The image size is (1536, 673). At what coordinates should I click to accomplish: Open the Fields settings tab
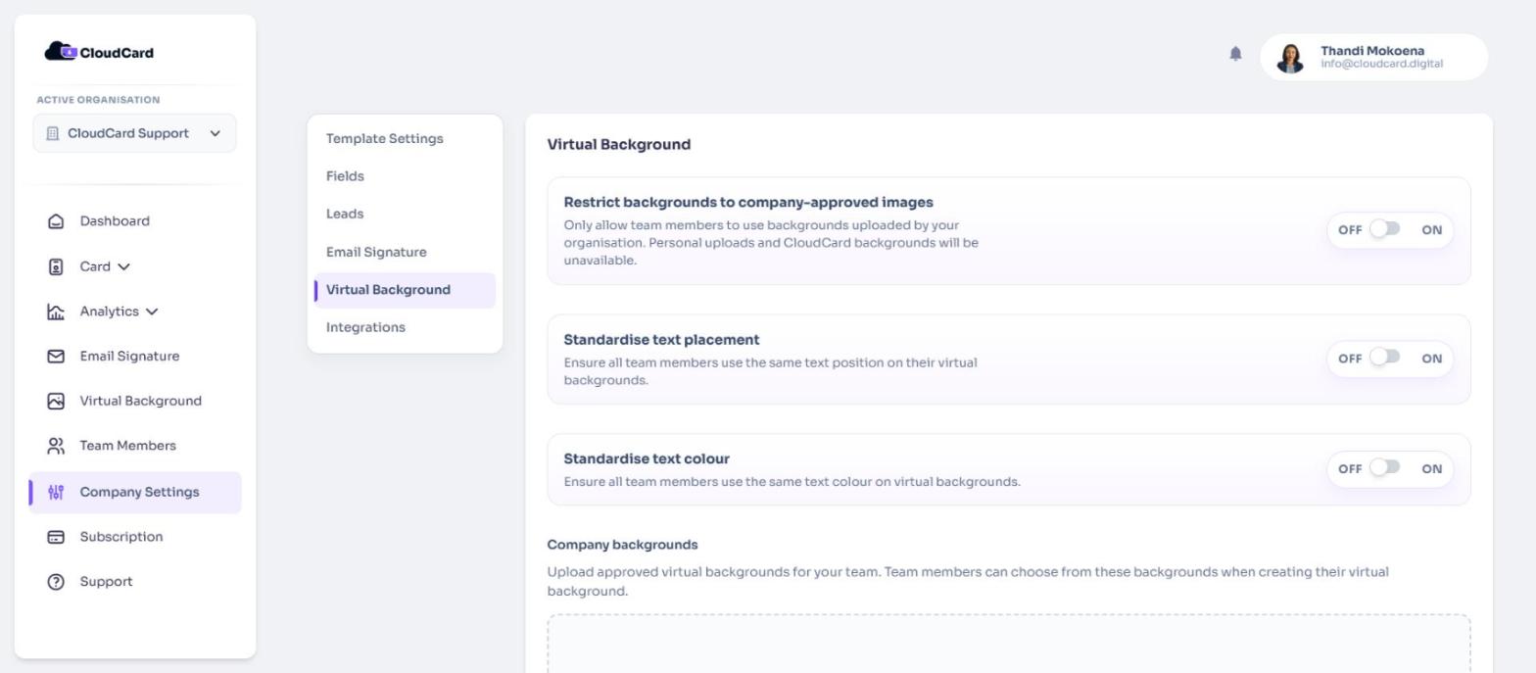coord(345,176)
